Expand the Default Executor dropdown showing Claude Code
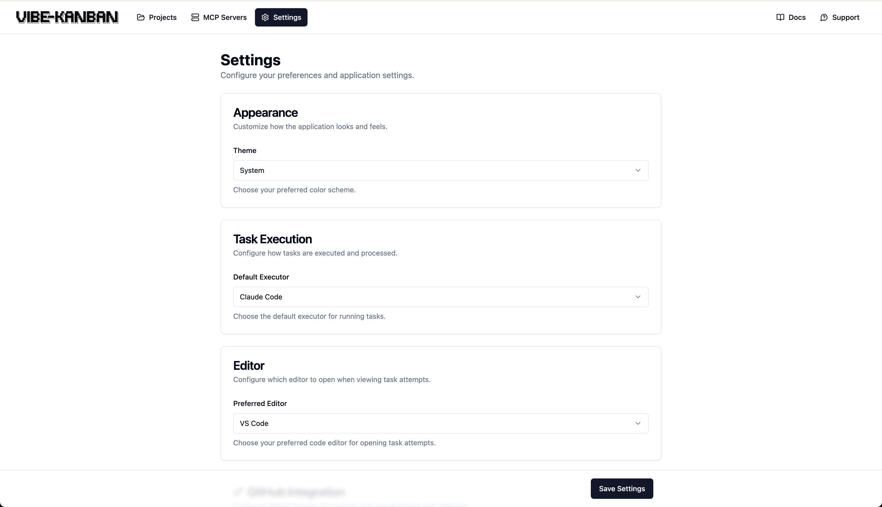Viewport: 882px width, 507px height. click(440, 297)
